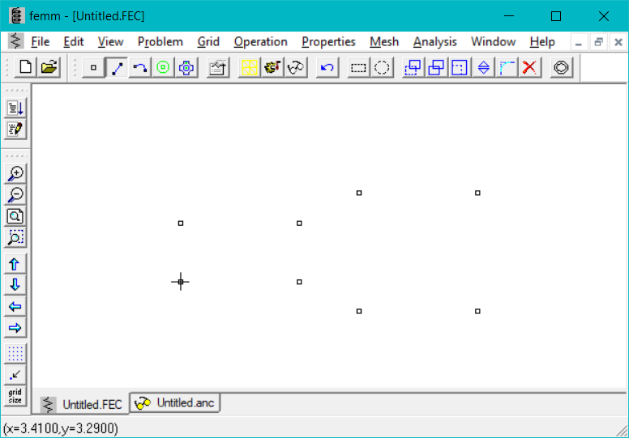Viewport: 629px width, 438px height.
Task: Open the Edit menu
Action: [74, 41]
